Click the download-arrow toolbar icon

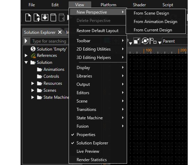point(45,17)
